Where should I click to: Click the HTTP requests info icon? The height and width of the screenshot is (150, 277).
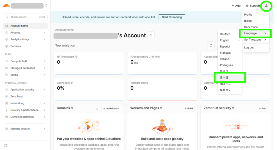77,57
